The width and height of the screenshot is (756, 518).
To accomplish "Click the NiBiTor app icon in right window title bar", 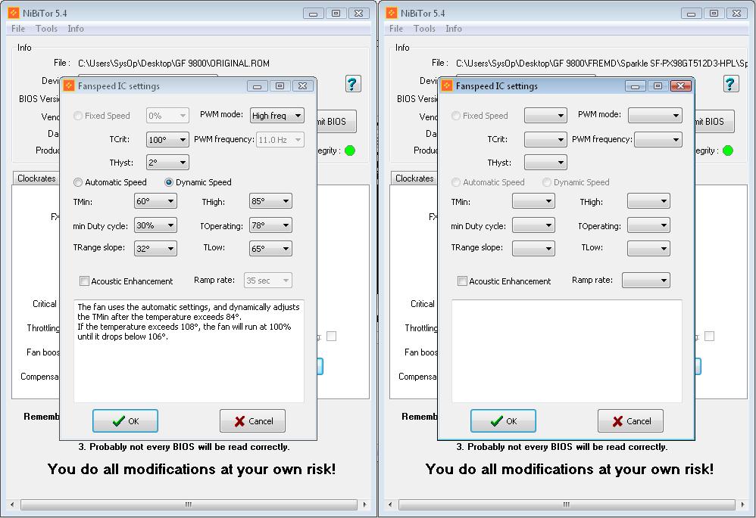I will click(x=392, y=13).
